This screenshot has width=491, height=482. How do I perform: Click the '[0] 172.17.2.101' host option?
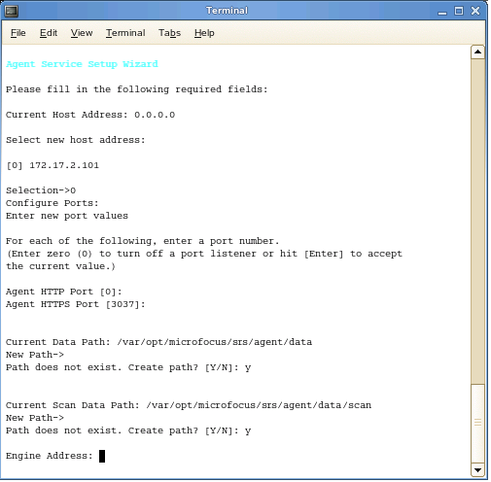pos(53,165)
